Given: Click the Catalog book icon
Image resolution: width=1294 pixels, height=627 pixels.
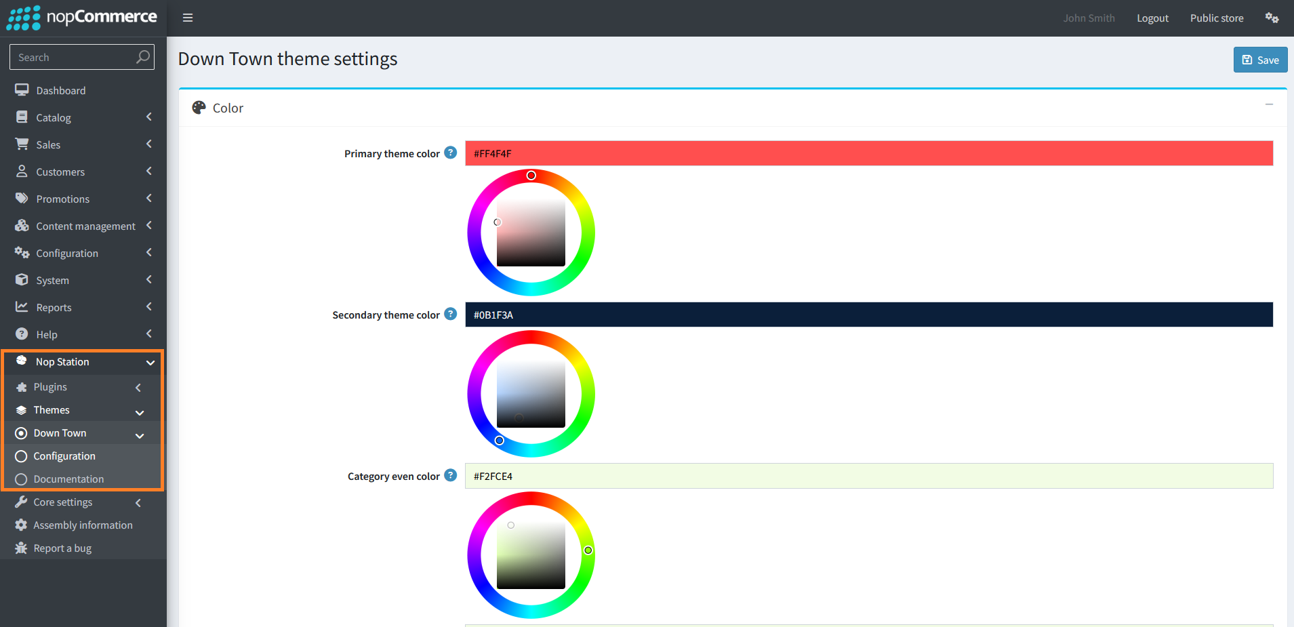Looking at the screenshot, I should pyautogui.click(x=22, y=117).
